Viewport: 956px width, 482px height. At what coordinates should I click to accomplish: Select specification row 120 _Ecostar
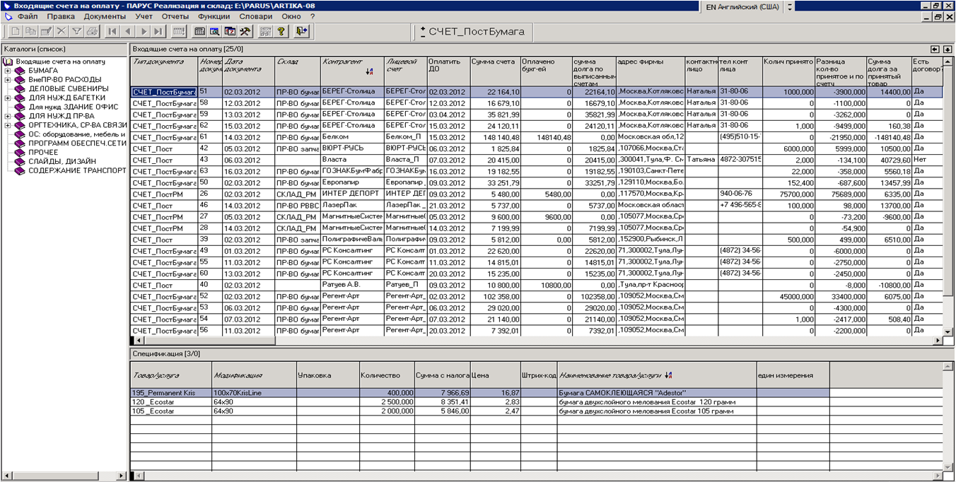(479, 401)
